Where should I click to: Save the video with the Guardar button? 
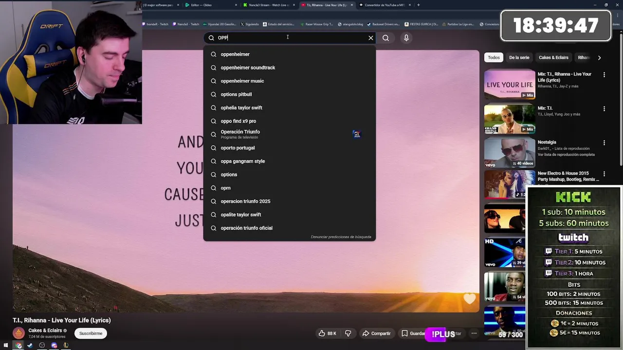[x=413, y=333]
